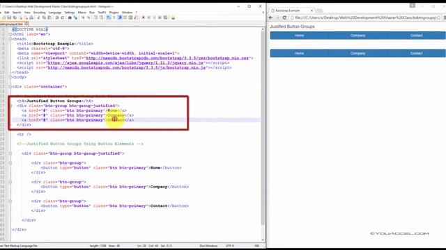Collapse the fold at line 27 div

[x=10, y=153]
